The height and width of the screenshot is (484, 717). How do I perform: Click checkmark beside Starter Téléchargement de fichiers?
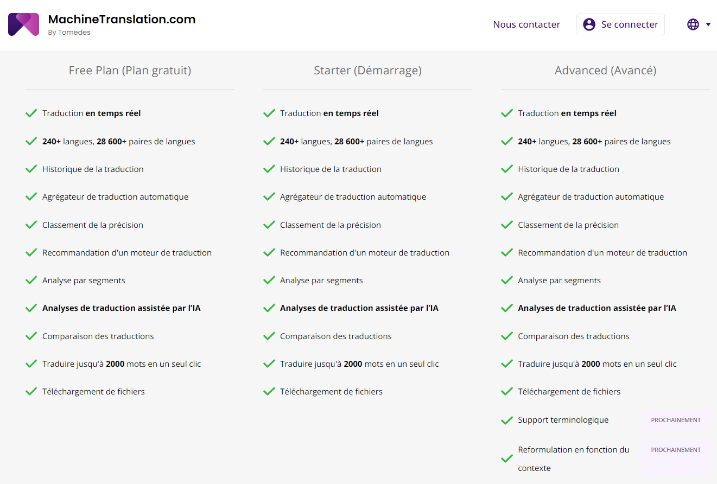pyautogui.click(x=269, y=392)
